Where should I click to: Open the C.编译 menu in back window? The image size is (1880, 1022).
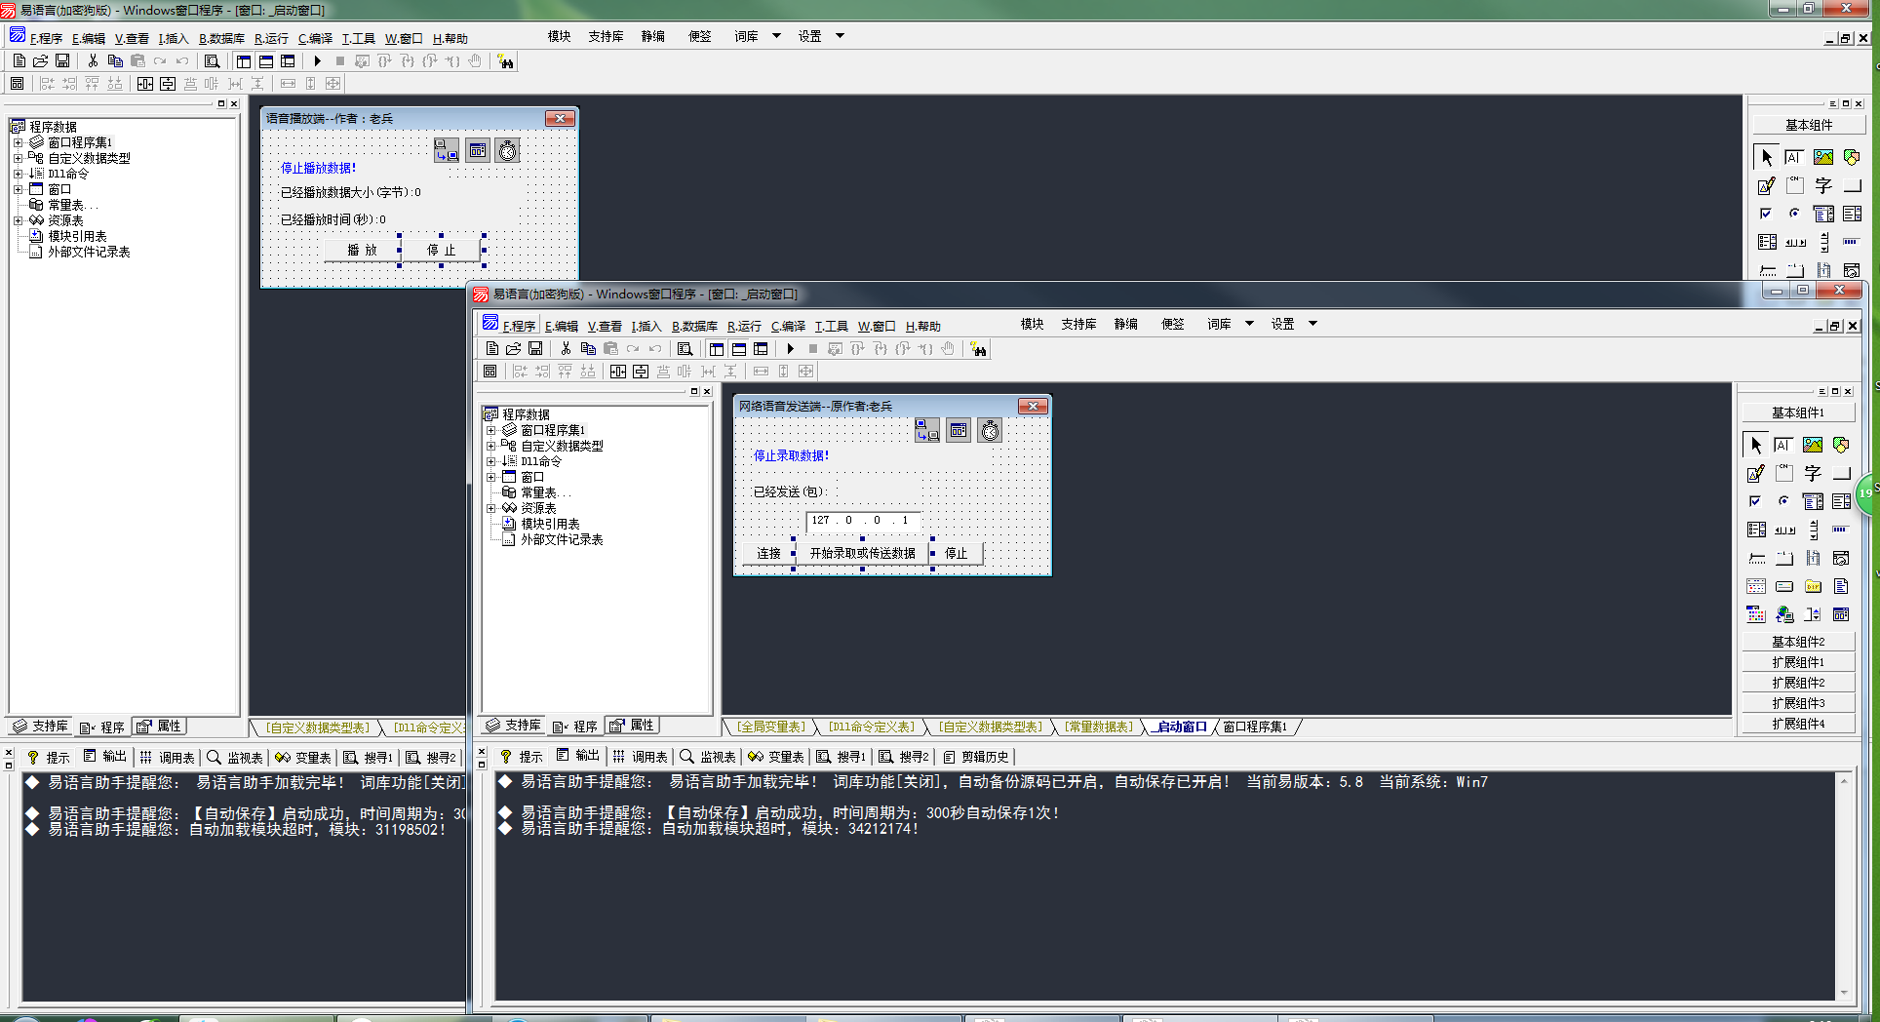point(315,38)
